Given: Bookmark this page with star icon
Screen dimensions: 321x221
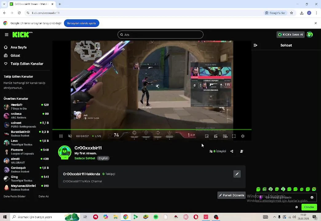Looking at the screenshot, I should (x=291, y=13).
